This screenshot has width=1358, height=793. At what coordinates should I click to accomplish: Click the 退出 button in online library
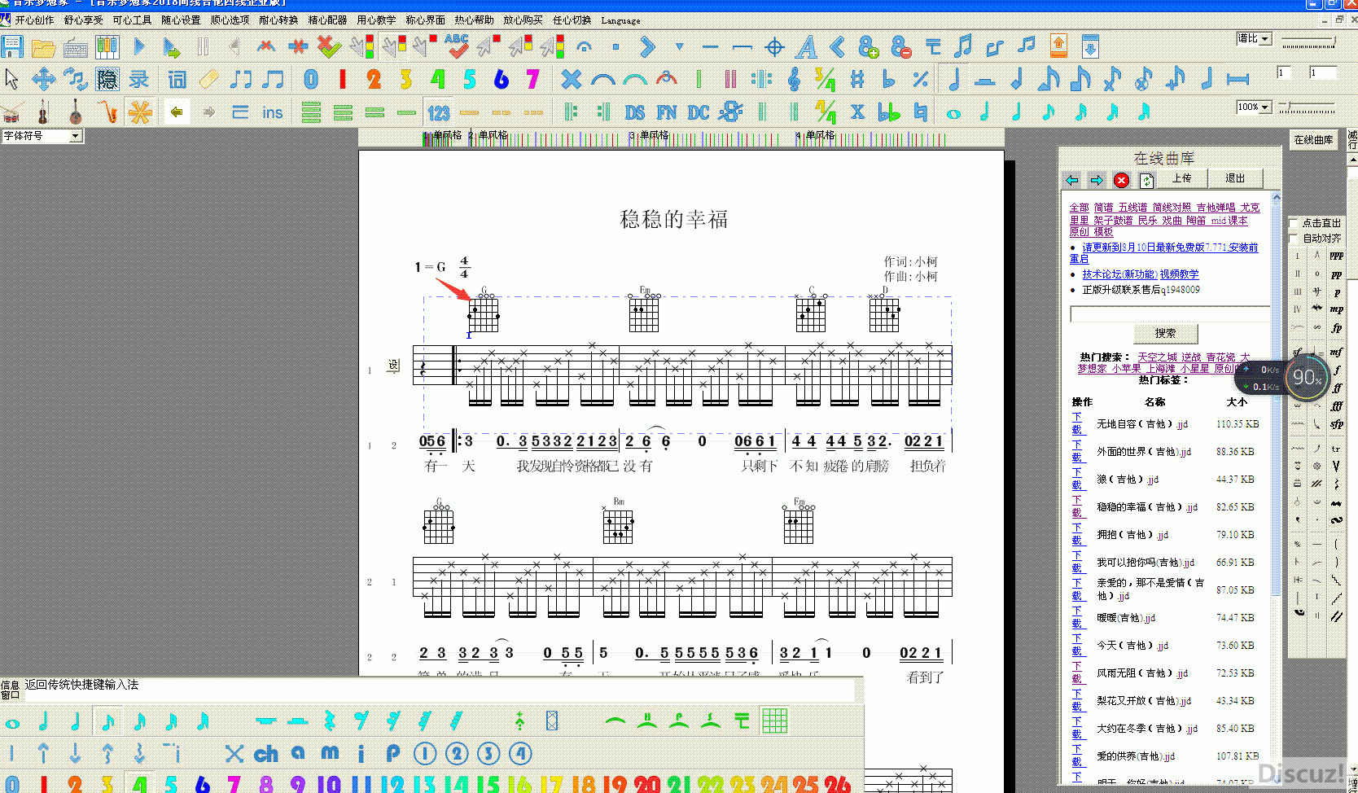tap(1235, 178)
